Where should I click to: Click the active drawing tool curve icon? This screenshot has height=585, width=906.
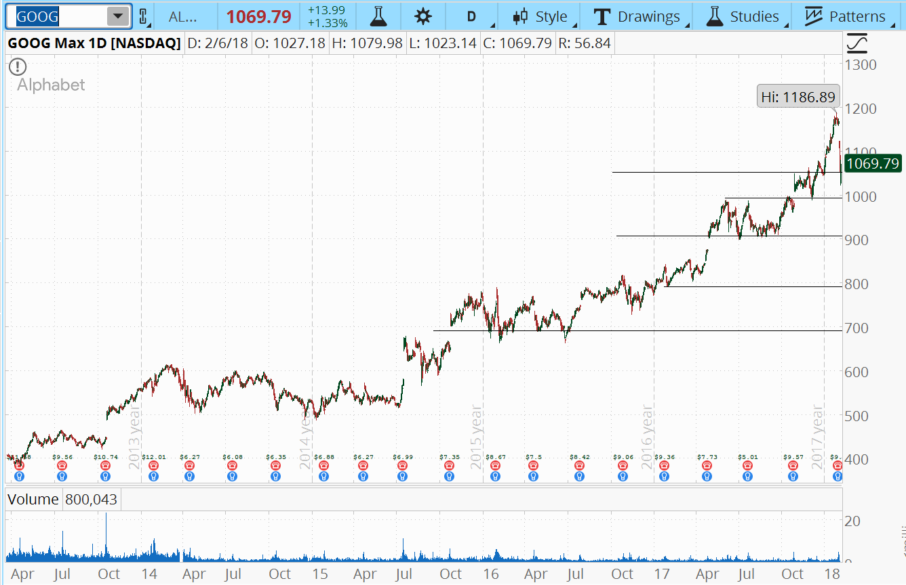point(858,43)
